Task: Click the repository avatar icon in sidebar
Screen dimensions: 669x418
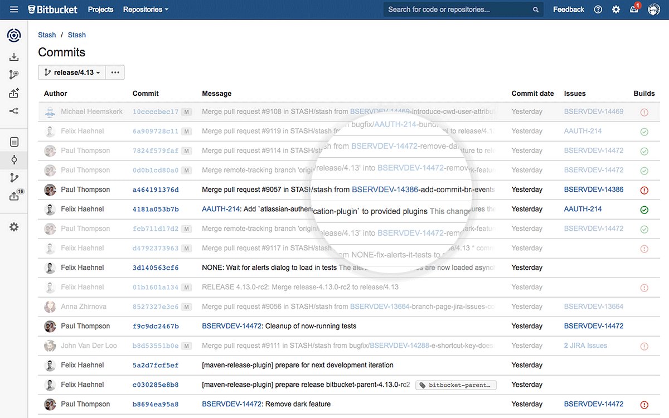Action: pyautogui.click(x=14, y=36)
